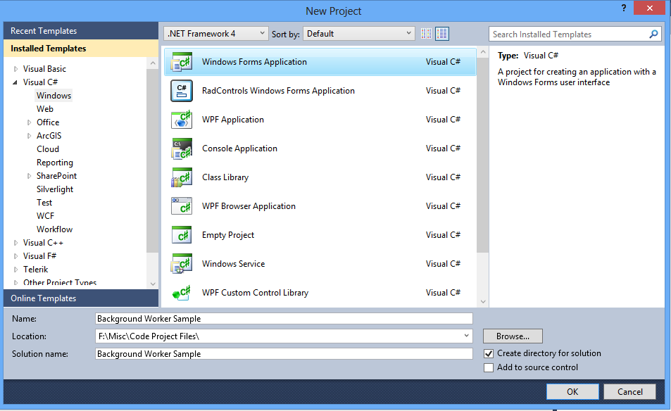This screenshot has height=411, width=671.
Task: Select the Console Application template name
Action: tap(239, 148)
